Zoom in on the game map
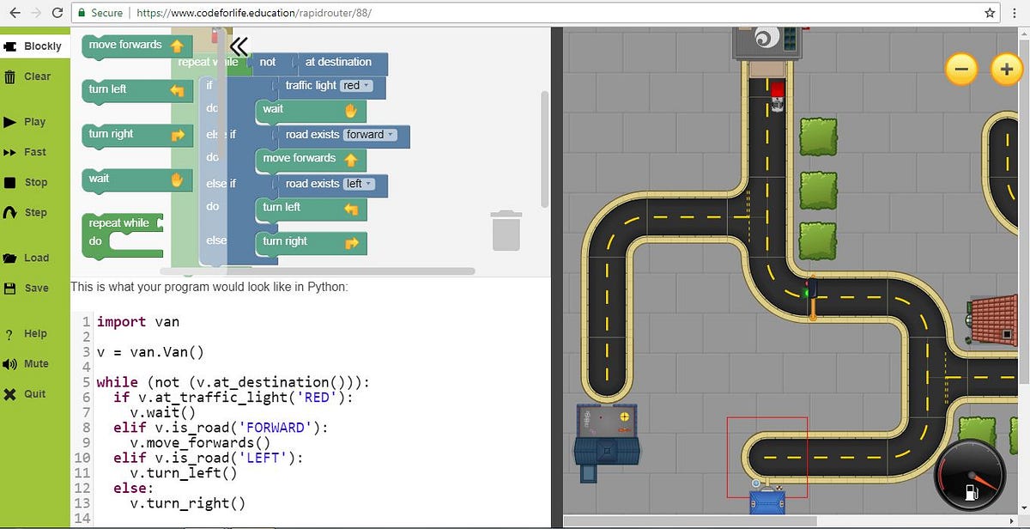Viewport: 1030px width, 529px height. point(1005,70)
